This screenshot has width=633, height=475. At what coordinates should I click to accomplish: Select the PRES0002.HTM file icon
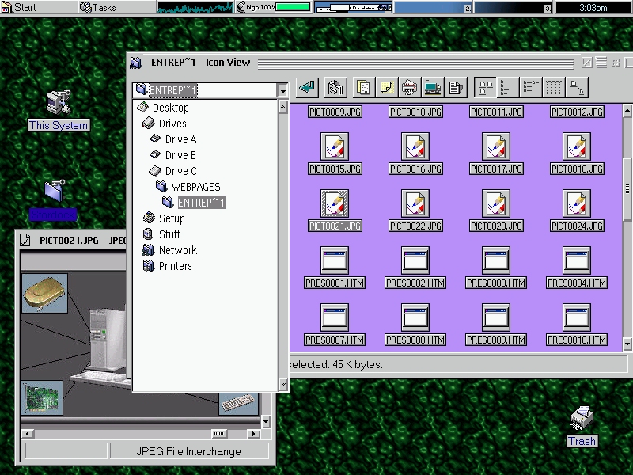(415, 260)
